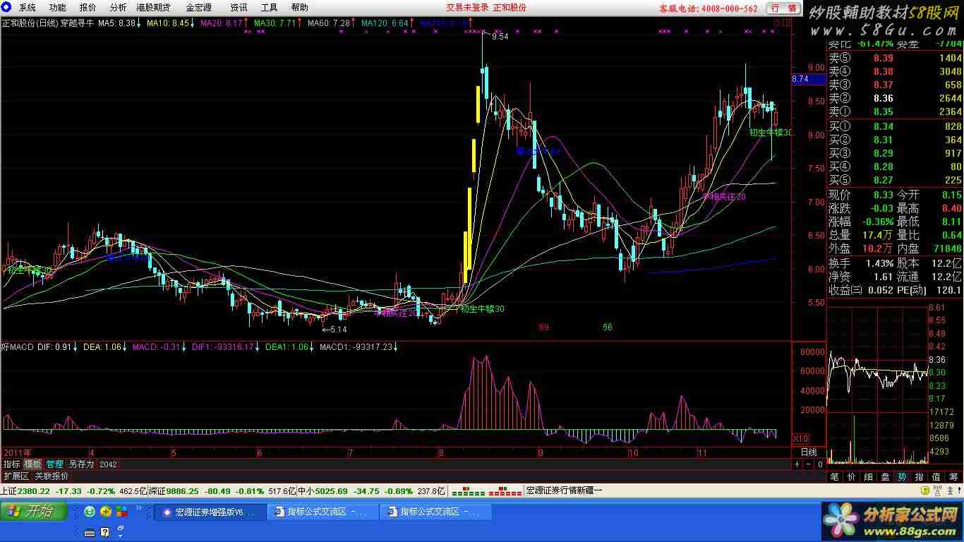Click the 交易未登录 status text
Image resolution: width=964 pixels, height=542 pixels.
click(466, 8)
